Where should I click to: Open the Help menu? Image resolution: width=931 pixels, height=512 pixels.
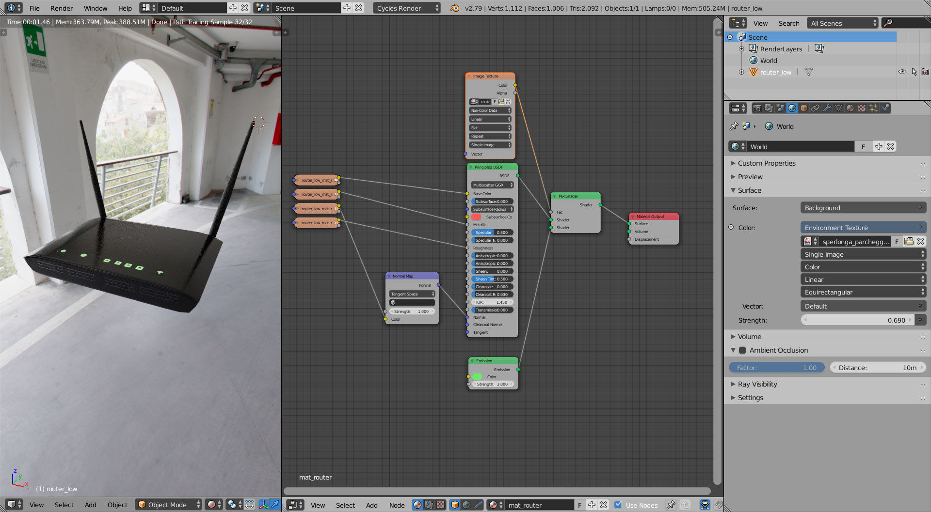[125, 8]
